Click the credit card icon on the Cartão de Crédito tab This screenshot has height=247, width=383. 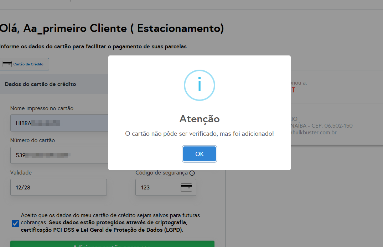tap(7, 64)
